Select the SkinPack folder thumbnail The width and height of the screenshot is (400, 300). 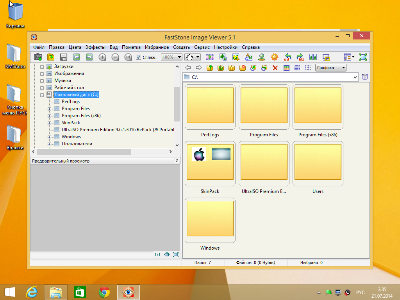coord(210,164)
